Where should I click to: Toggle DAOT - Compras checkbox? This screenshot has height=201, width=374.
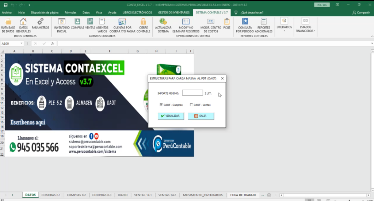pos(161,105)
